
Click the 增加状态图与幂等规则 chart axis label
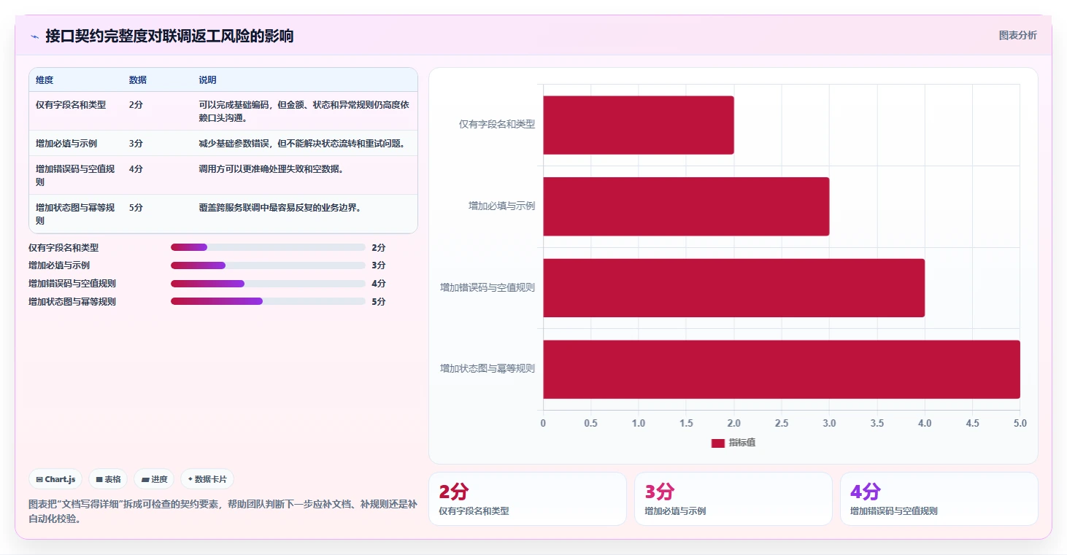[x=488, y=369]
